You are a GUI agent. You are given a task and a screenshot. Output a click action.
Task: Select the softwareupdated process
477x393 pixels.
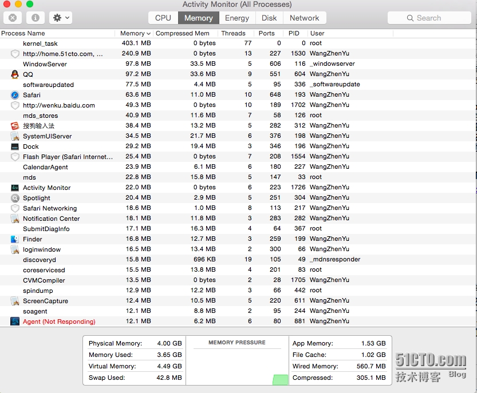237,85
